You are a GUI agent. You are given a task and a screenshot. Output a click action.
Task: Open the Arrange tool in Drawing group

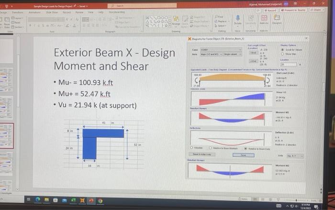point(176,21)
